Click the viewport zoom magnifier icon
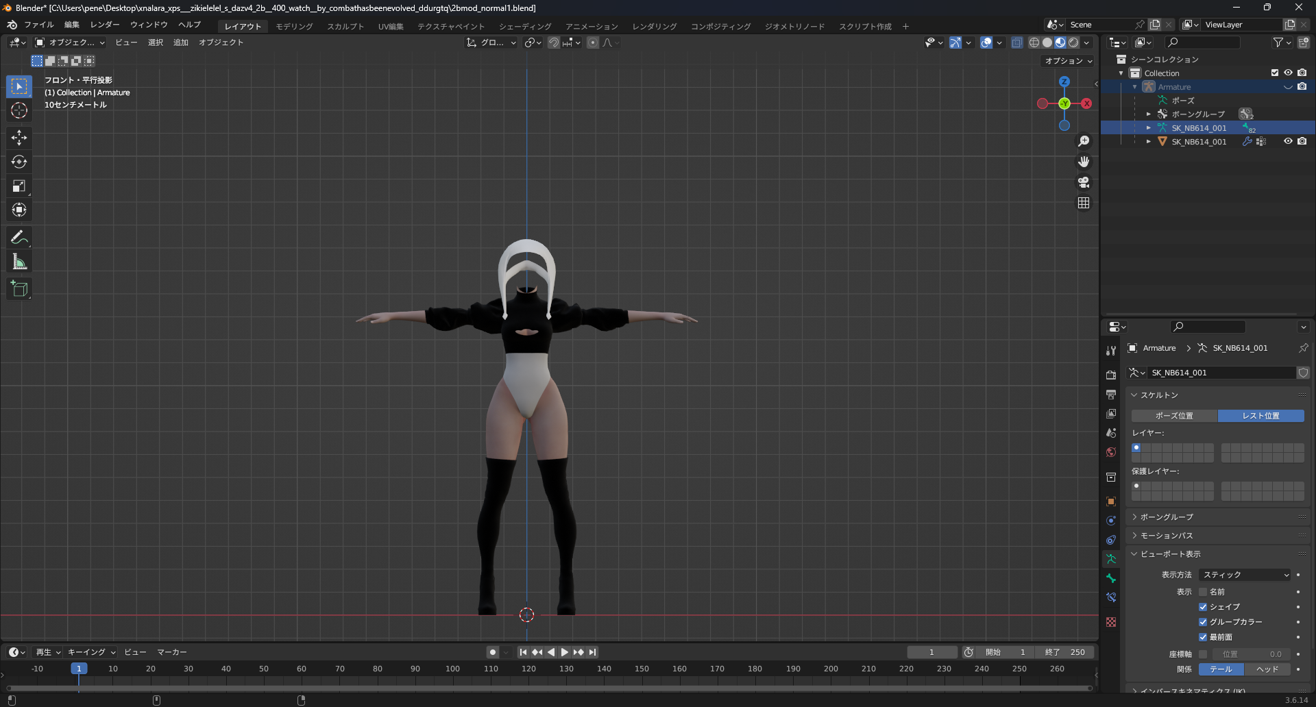Screen dimensions: 1316x707 tap(1084, 141)
